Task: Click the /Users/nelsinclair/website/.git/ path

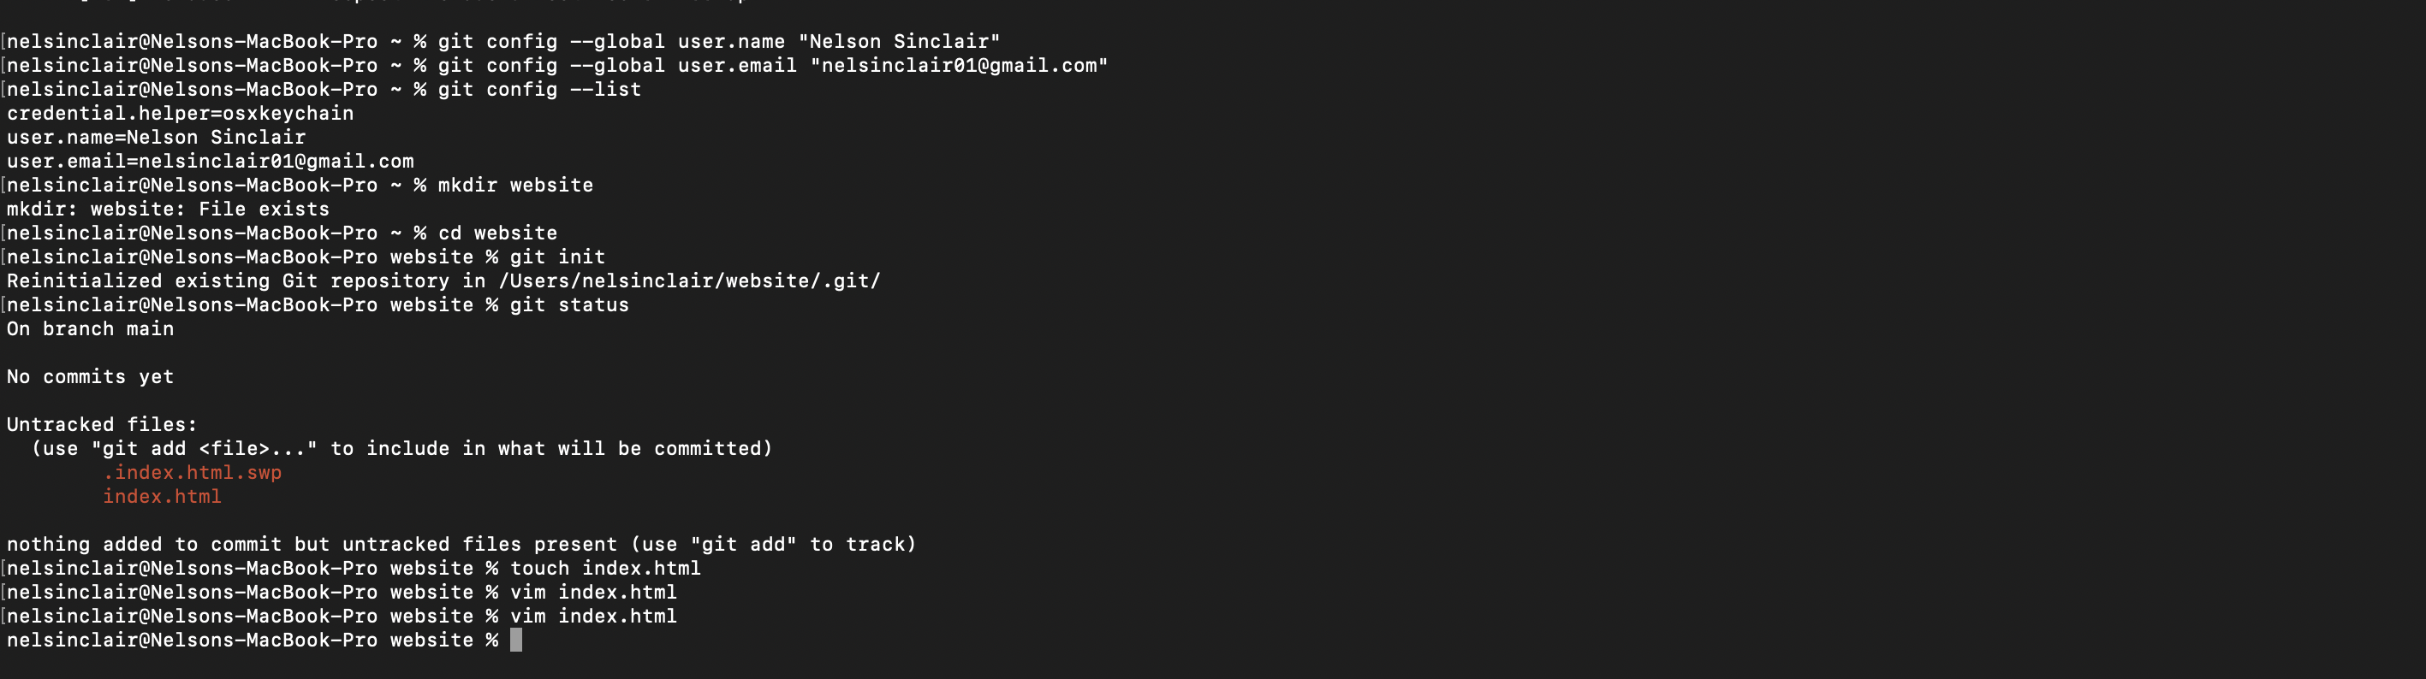Action: pyautogui.click(x=689, y=281)
